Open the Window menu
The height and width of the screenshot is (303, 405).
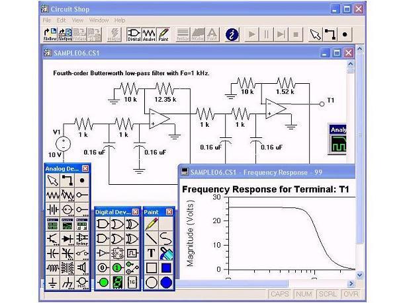pos(99,20)
